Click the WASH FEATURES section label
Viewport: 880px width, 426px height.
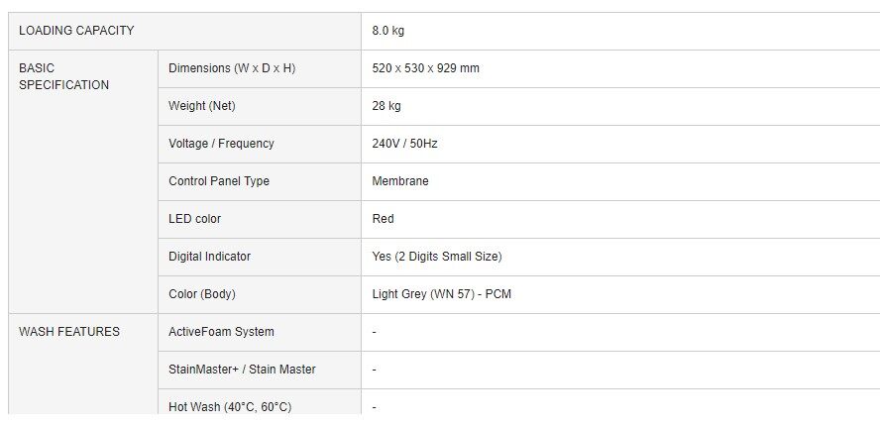click(69, 332)
